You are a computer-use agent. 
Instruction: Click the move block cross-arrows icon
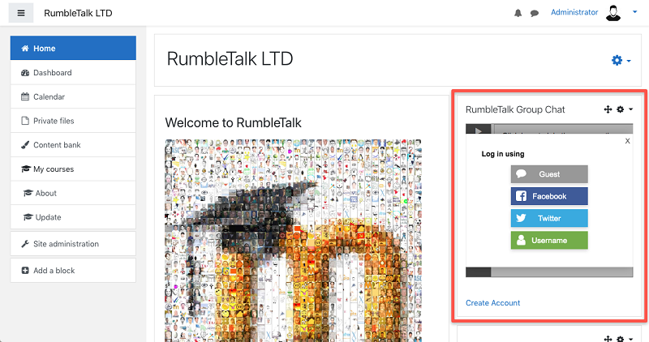point(608,109)
